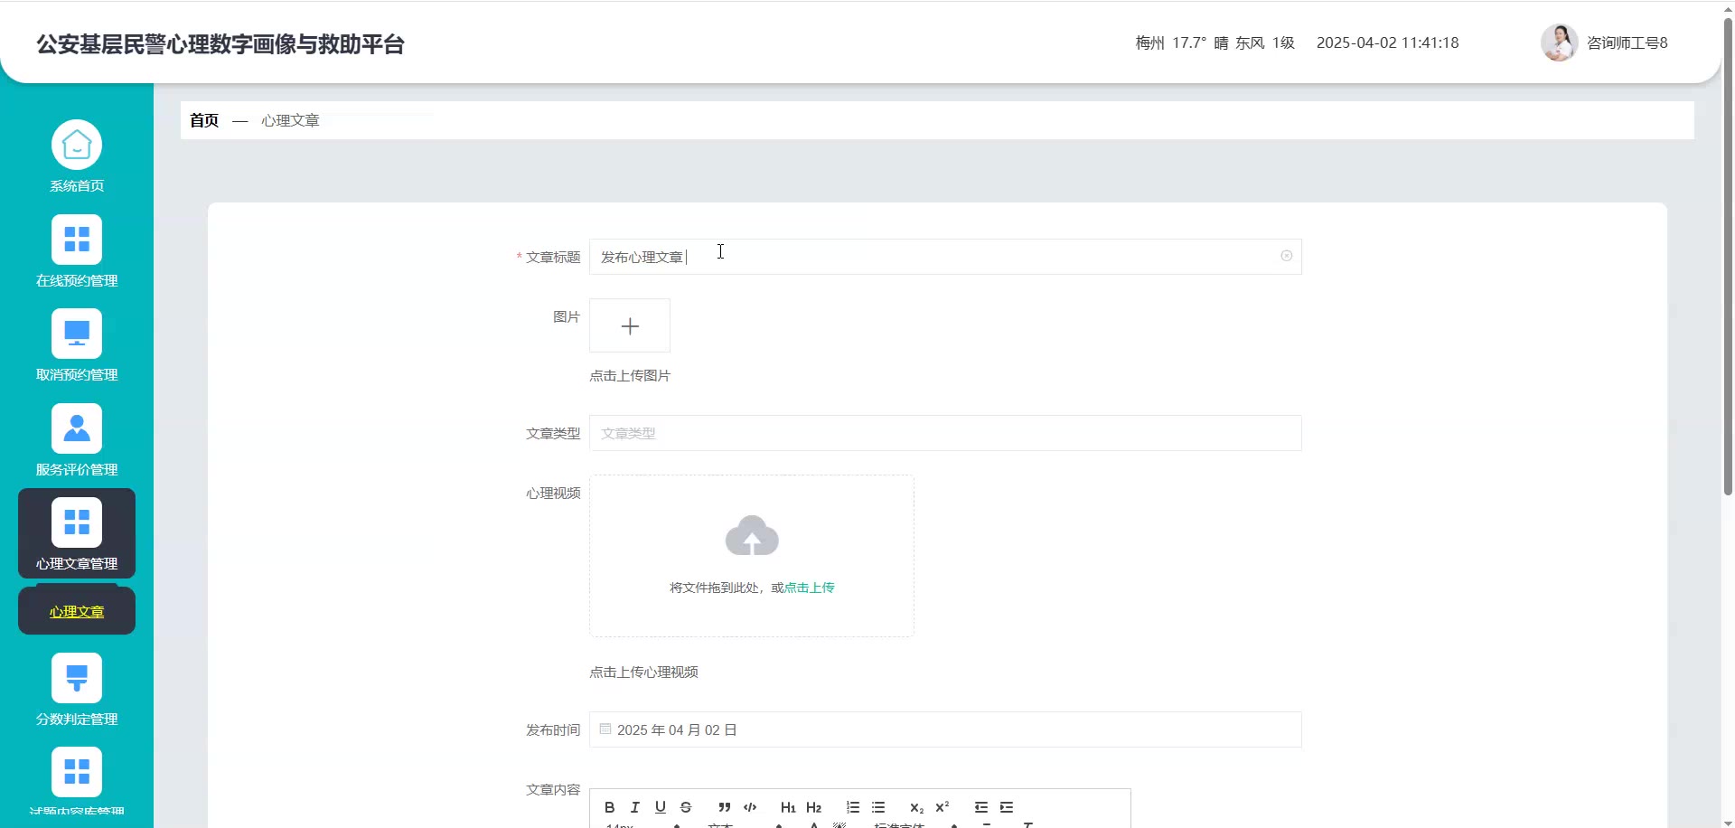The height and width of the screenshot is (828, 1735).
Task: Click the platform title 公安基层民警心理数字画像与救助平台
Action: (x=220, y=44)
